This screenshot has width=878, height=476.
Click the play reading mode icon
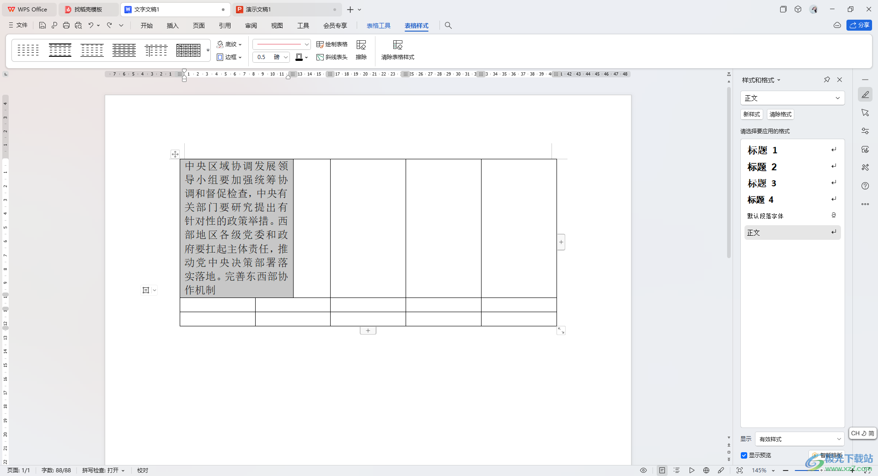692,471
